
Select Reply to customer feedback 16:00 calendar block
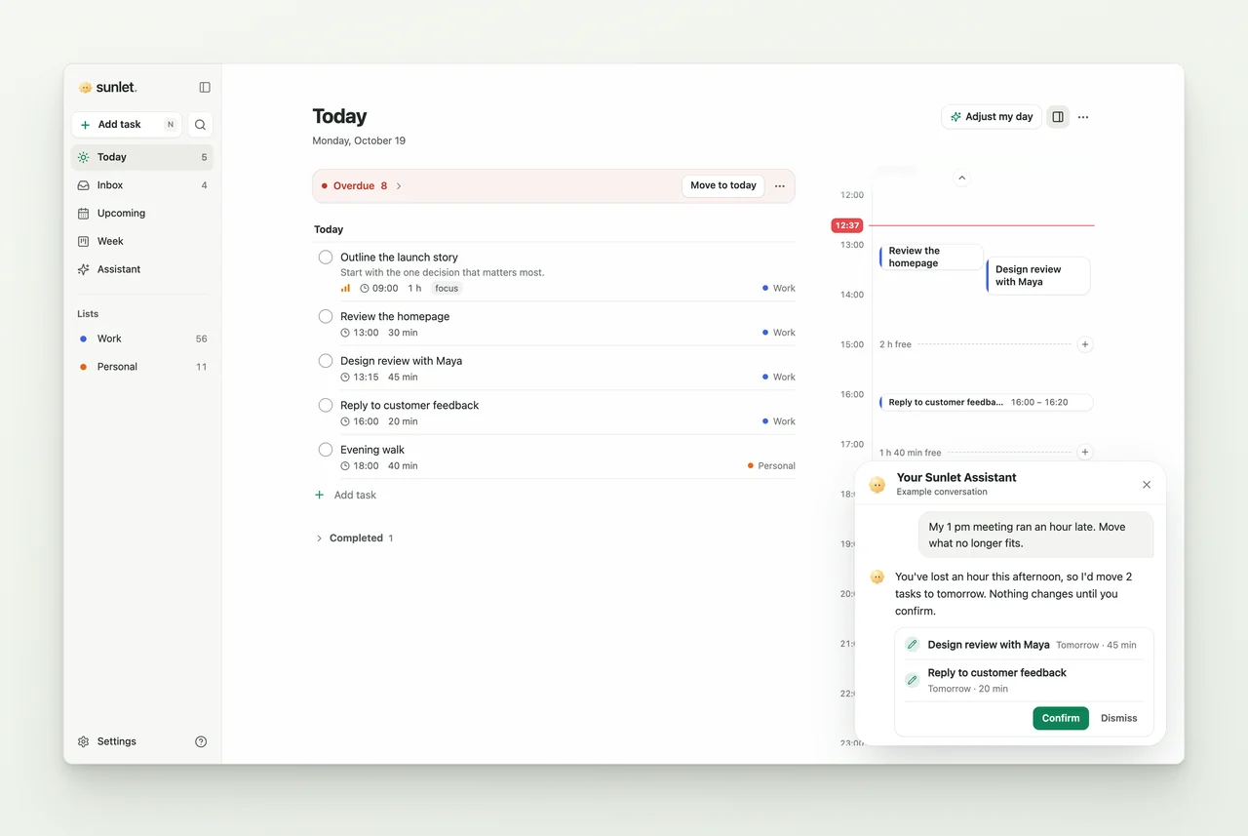tap(986, 402)
